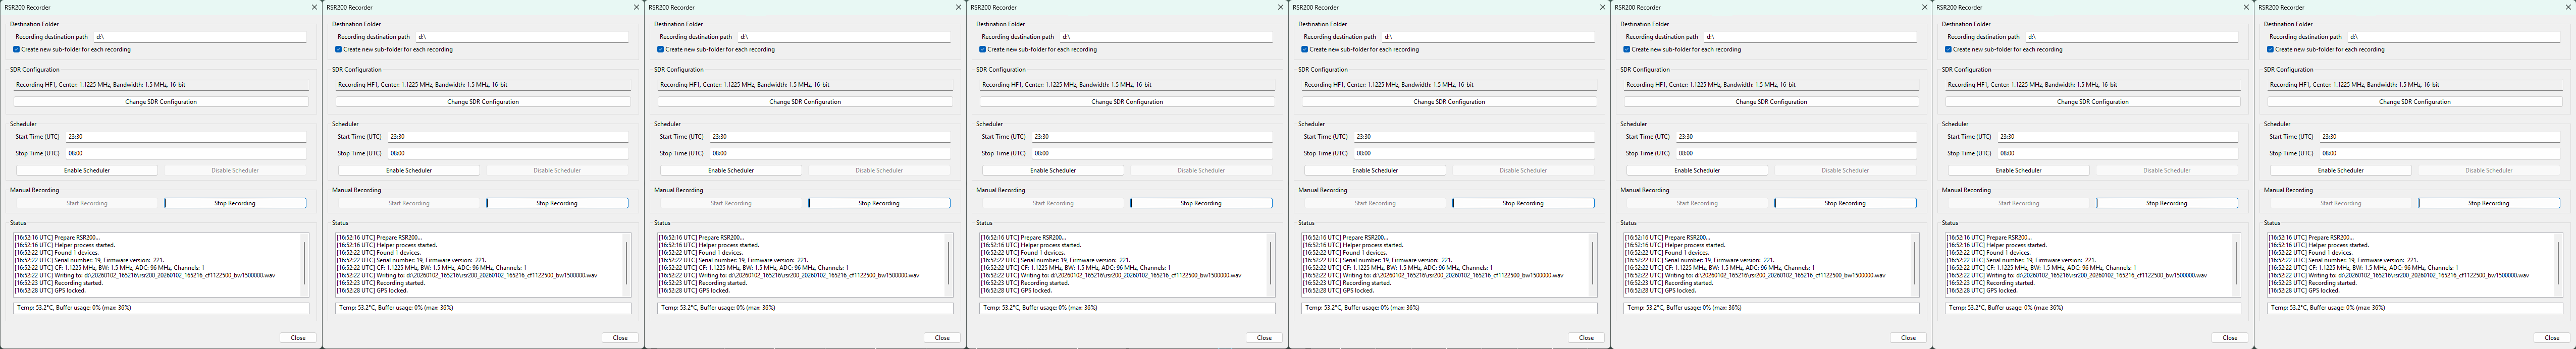2576x349 pixels.
Task: Edit recording destination path in the first window
Action: pos(200,37)
